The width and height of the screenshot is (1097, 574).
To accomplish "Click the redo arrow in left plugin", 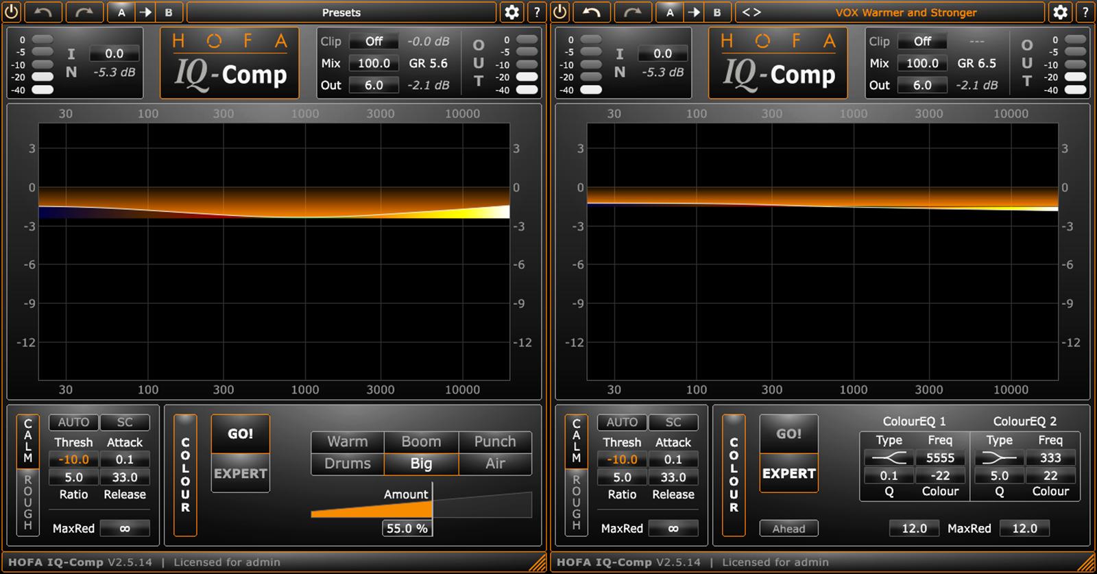I will tap(85, 12).
